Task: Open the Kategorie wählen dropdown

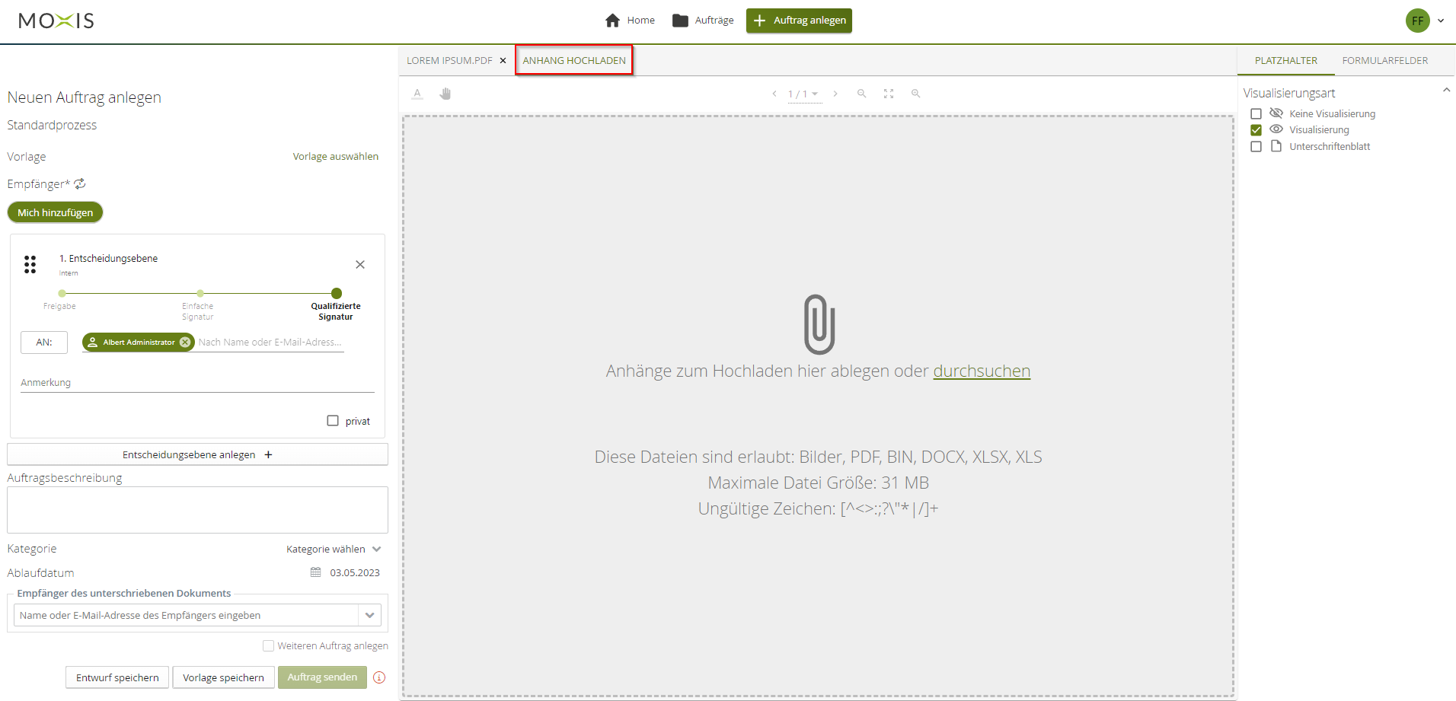Action: point(334,549)
